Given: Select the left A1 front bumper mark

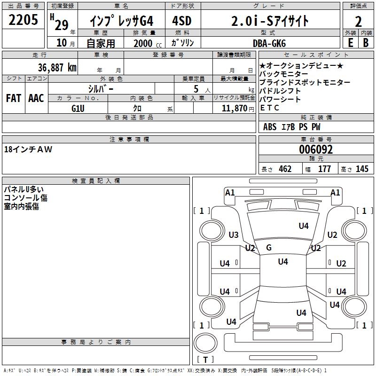Looking at the screenshot, I should pos(230,192).
